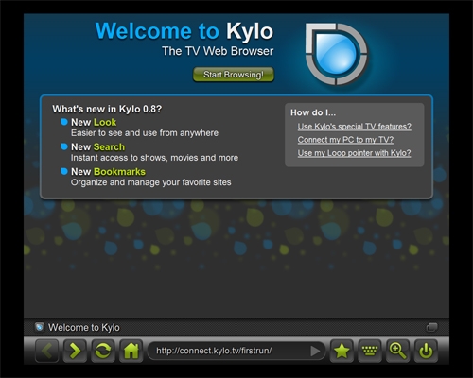Open bookmarks with the star icon

pos(342,351)
